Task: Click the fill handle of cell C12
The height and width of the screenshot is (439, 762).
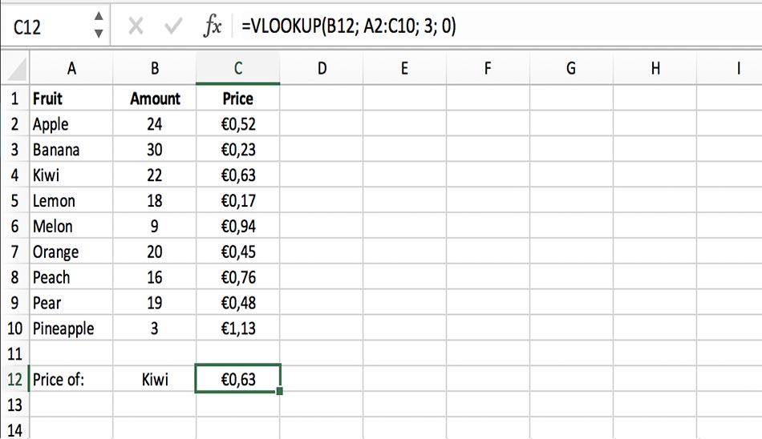Action: [x=279, y=391]
